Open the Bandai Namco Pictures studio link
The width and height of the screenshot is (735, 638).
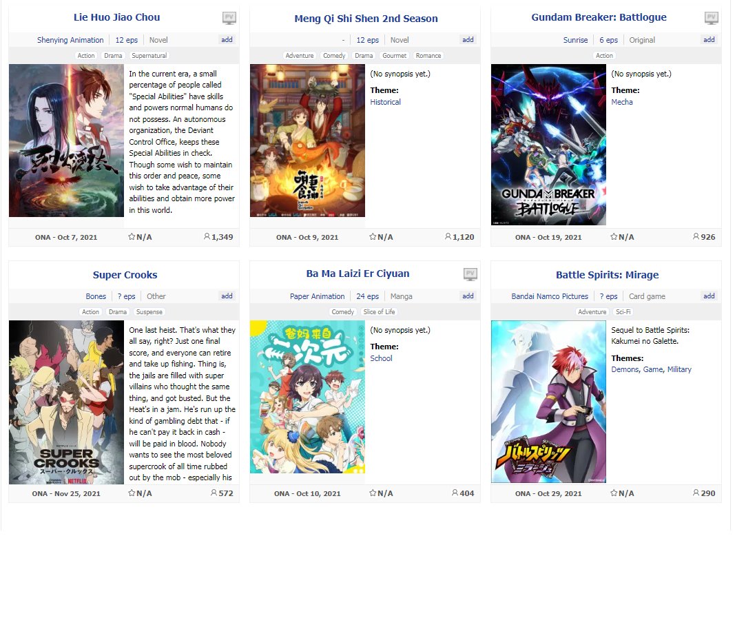tap(550, 296)
